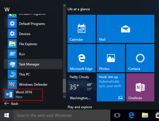
Task: Select the Windows Defender text label
Action: click(x=33, y=84)
